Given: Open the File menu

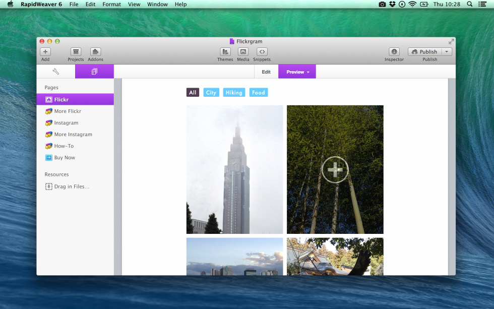Looking at the screenshot, I should pyautogui.click(x=74, y=4).
